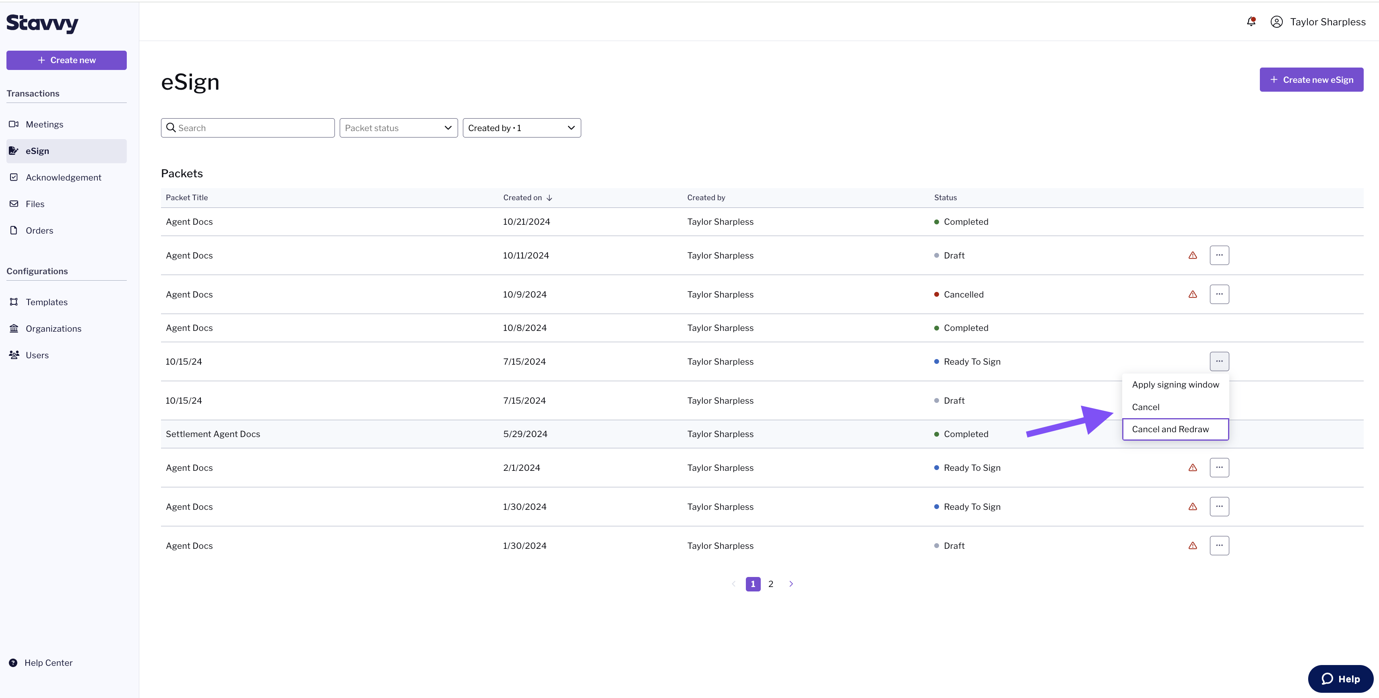Viewport: 1379px width, 698px height.
Task: Open the notifications bell
Action: (x=1251, y=22)
